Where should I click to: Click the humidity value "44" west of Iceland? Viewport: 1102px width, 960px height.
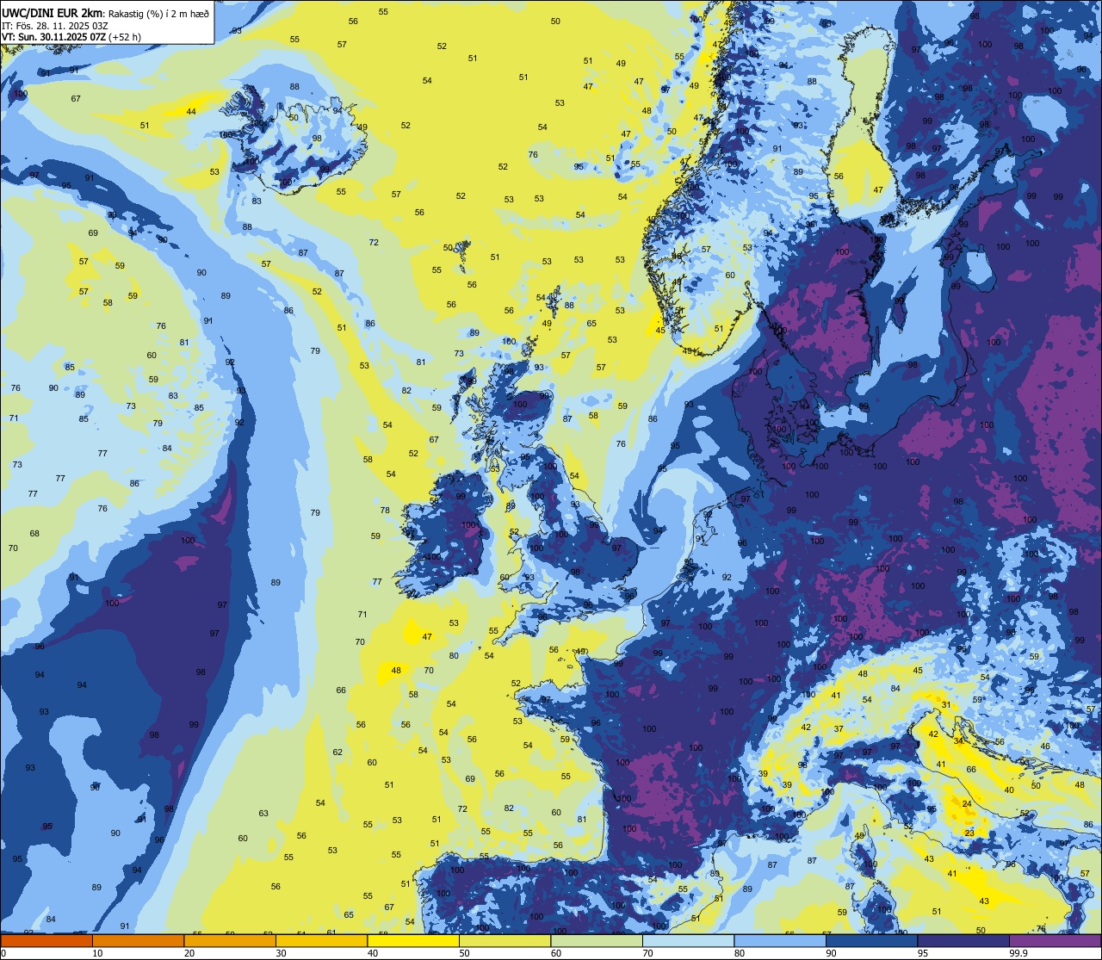tap(191, 112)
